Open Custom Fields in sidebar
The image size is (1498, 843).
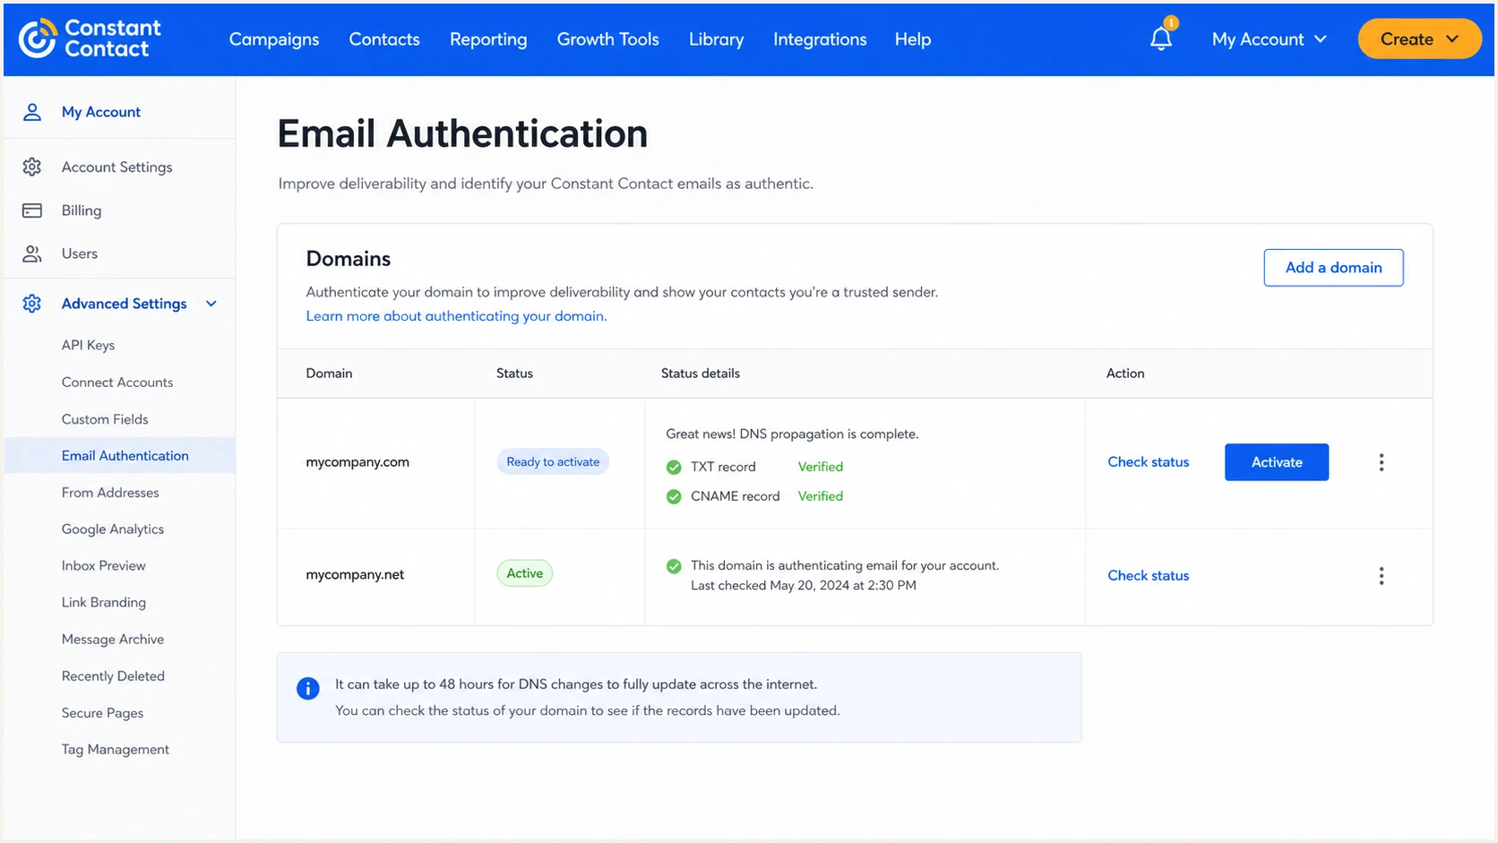[x=105, y=419]
